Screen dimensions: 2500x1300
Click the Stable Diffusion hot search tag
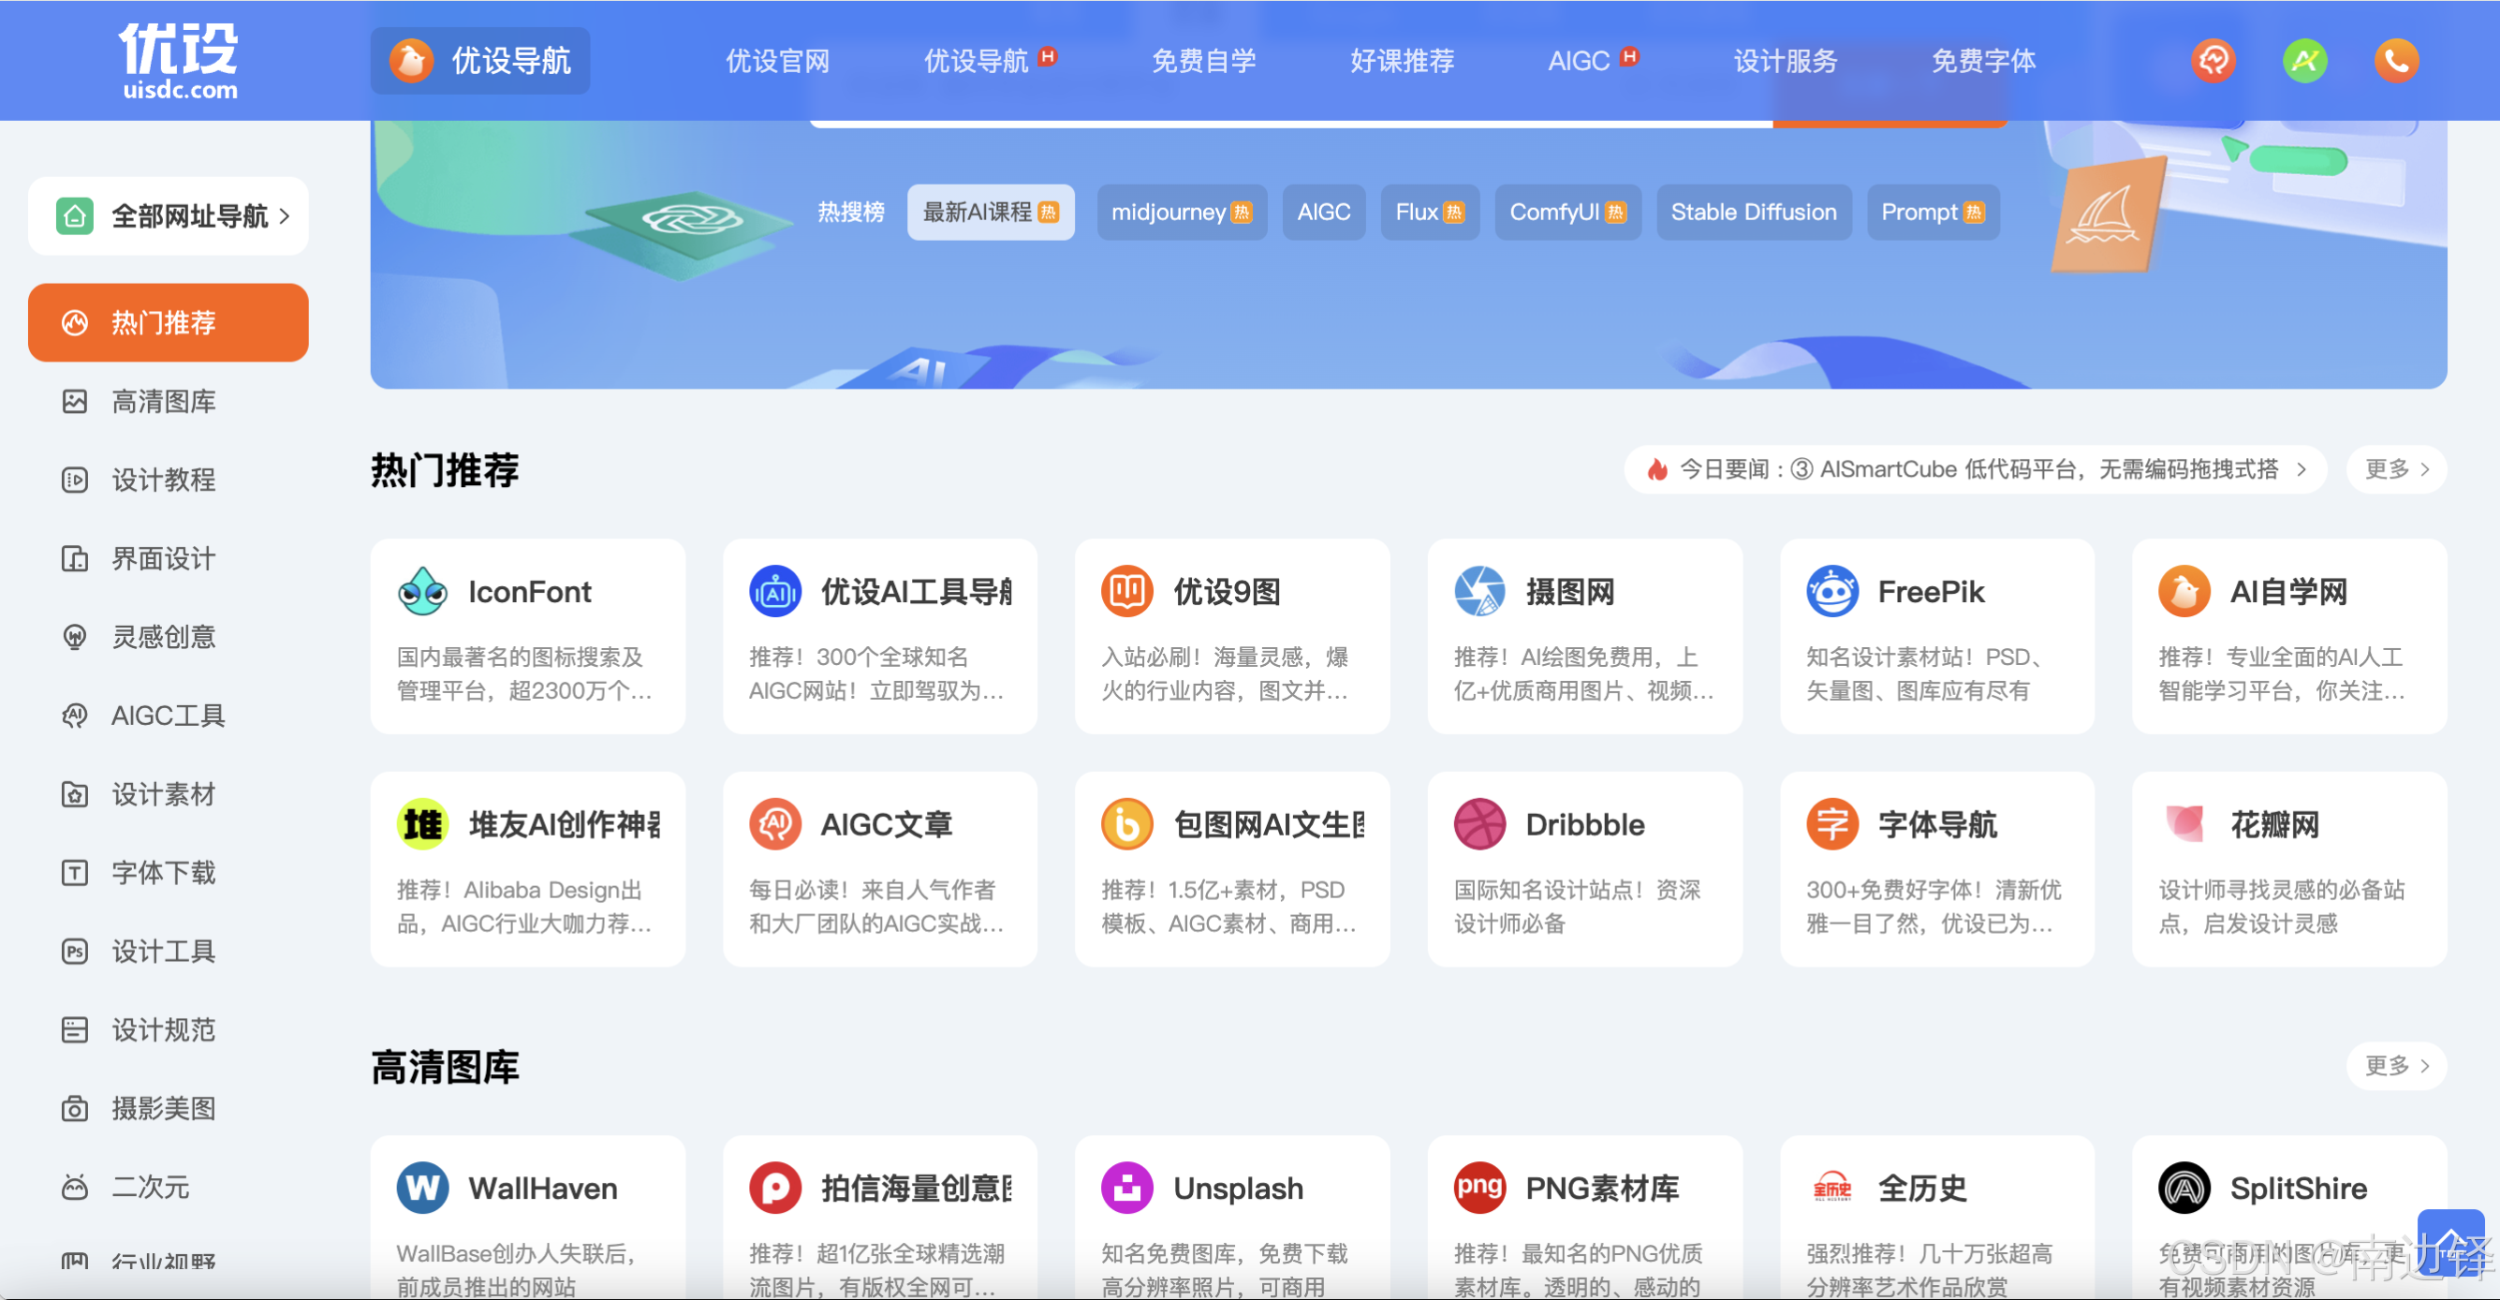point(1753,212)
